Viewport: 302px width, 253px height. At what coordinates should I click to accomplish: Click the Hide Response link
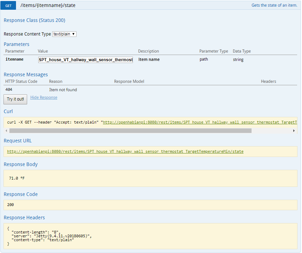click(x=44, y=97)
